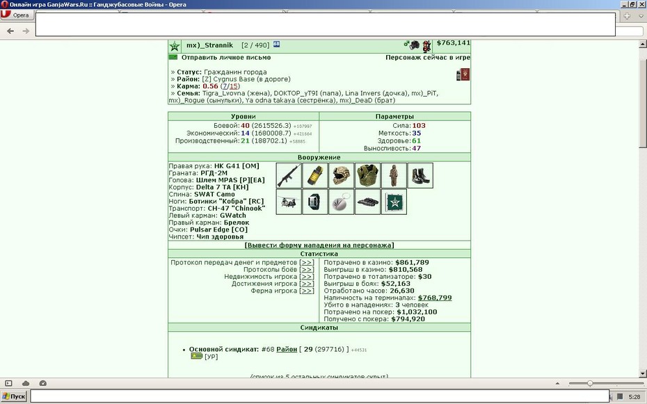Open the tab list dropdown arrow at top right
The width and height of the screenshot is (647, 404).
641,16
